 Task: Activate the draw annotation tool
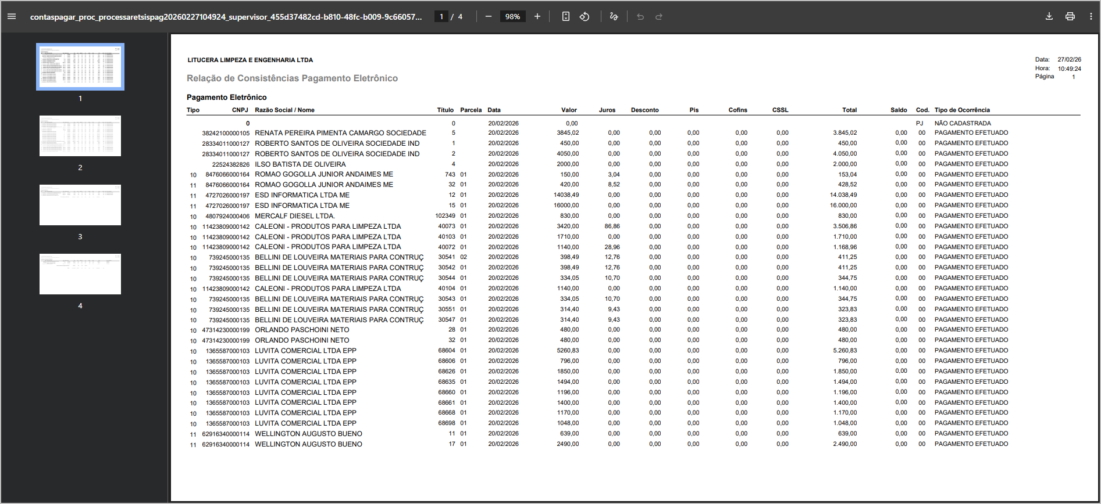tap(614, 16)
